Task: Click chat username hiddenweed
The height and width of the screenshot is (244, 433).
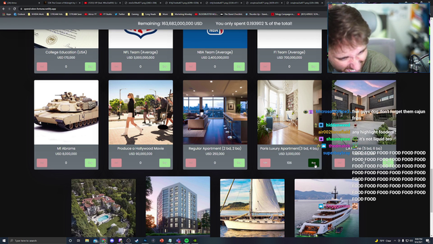Action: pyautogui.click(x=338, y=125)
